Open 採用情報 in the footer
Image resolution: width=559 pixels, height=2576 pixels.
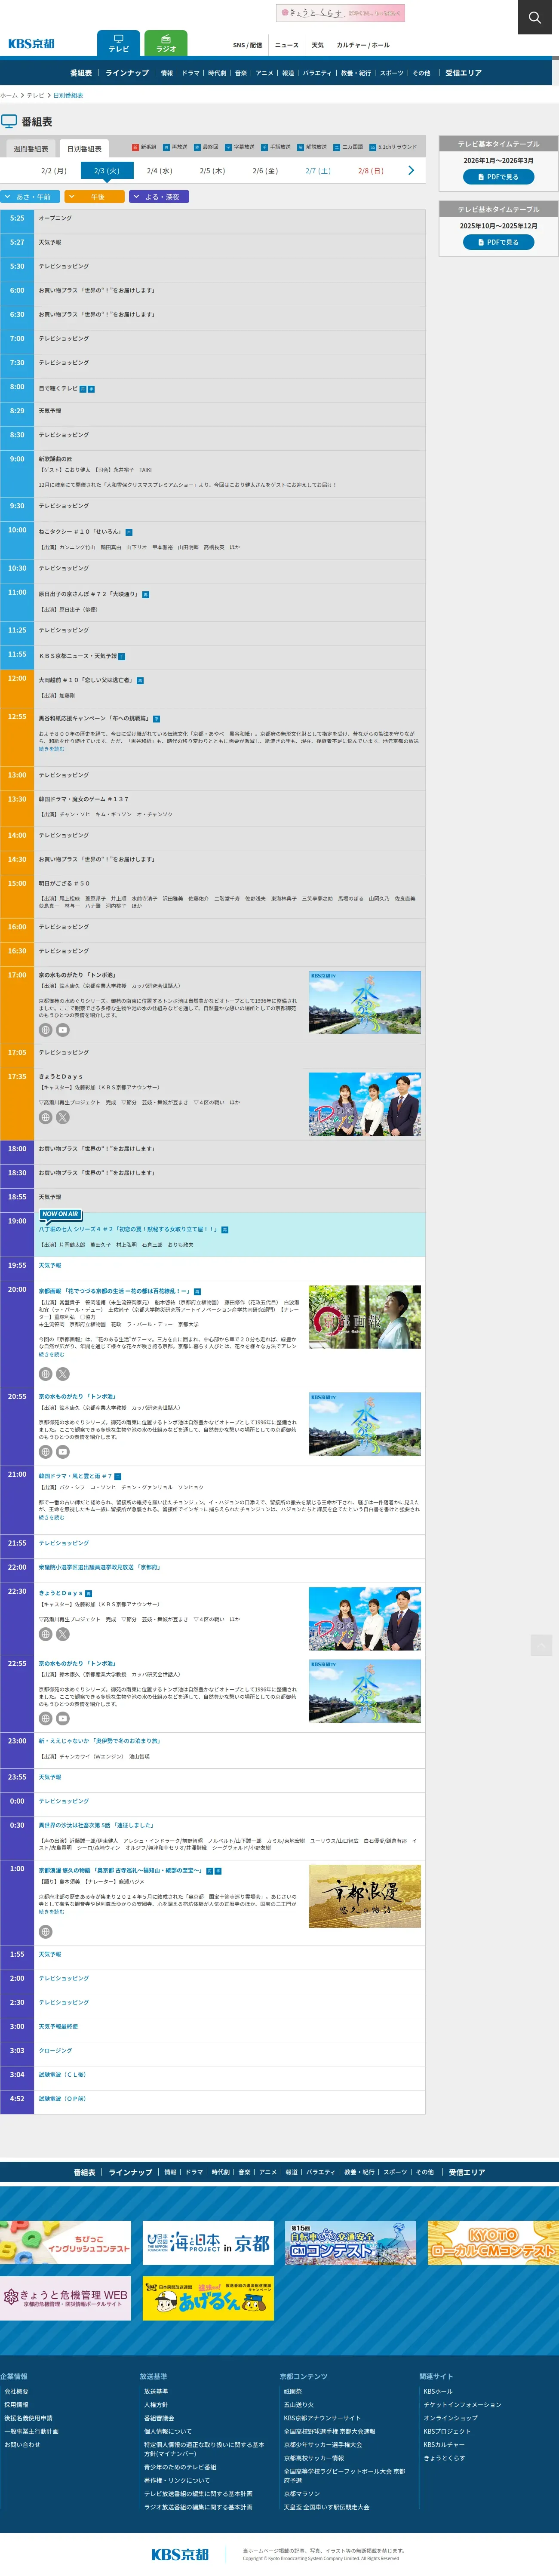tap(16, 2405)
